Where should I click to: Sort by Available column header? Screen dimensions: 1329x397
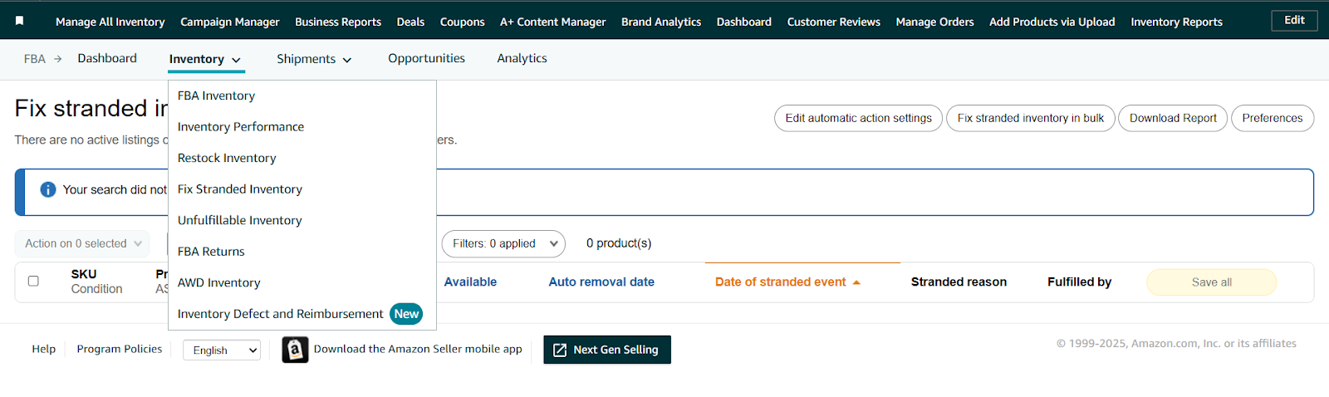(x=470, y=282)
